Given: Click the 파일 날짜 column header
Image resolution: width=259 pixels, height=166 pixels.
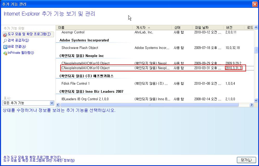Looking at the screenshot, I should pyautogui.click(x=208, y=27).
